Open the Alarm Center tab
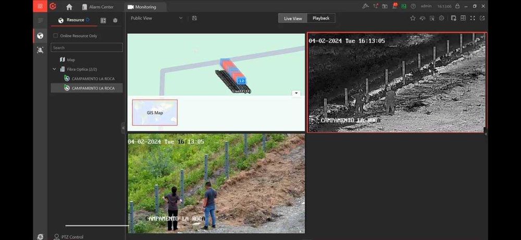The image size is (521, 240). tap(97, 7)
